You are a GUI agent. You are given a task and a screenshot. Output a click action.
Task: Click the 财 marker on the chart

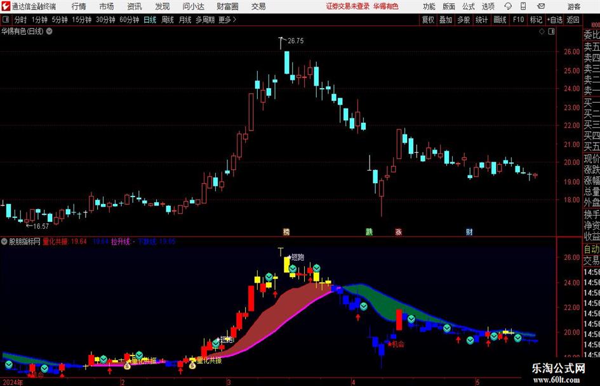tap(469, 231)
